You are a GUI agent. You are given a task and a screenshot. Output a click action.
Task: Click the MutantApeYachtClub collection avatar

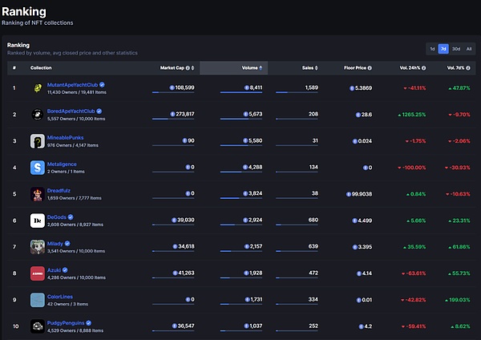point(38,88)
